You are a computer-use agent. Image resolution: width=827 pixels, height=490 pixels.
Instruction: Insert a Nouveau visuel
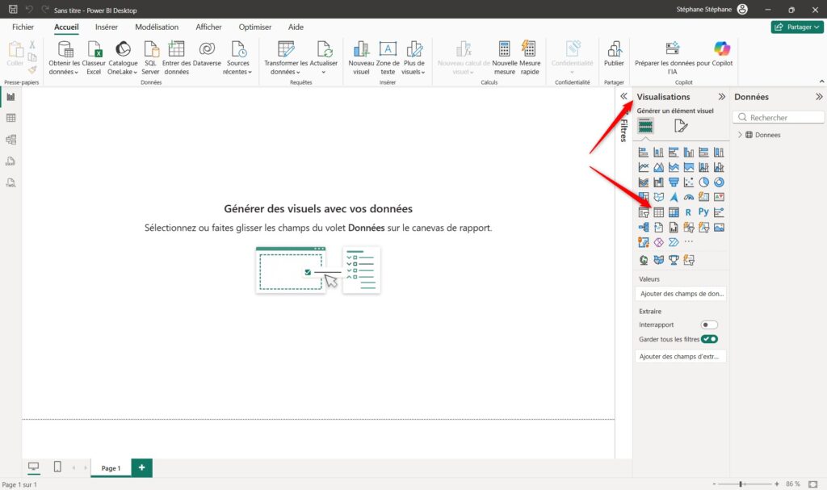coord(361,58)
